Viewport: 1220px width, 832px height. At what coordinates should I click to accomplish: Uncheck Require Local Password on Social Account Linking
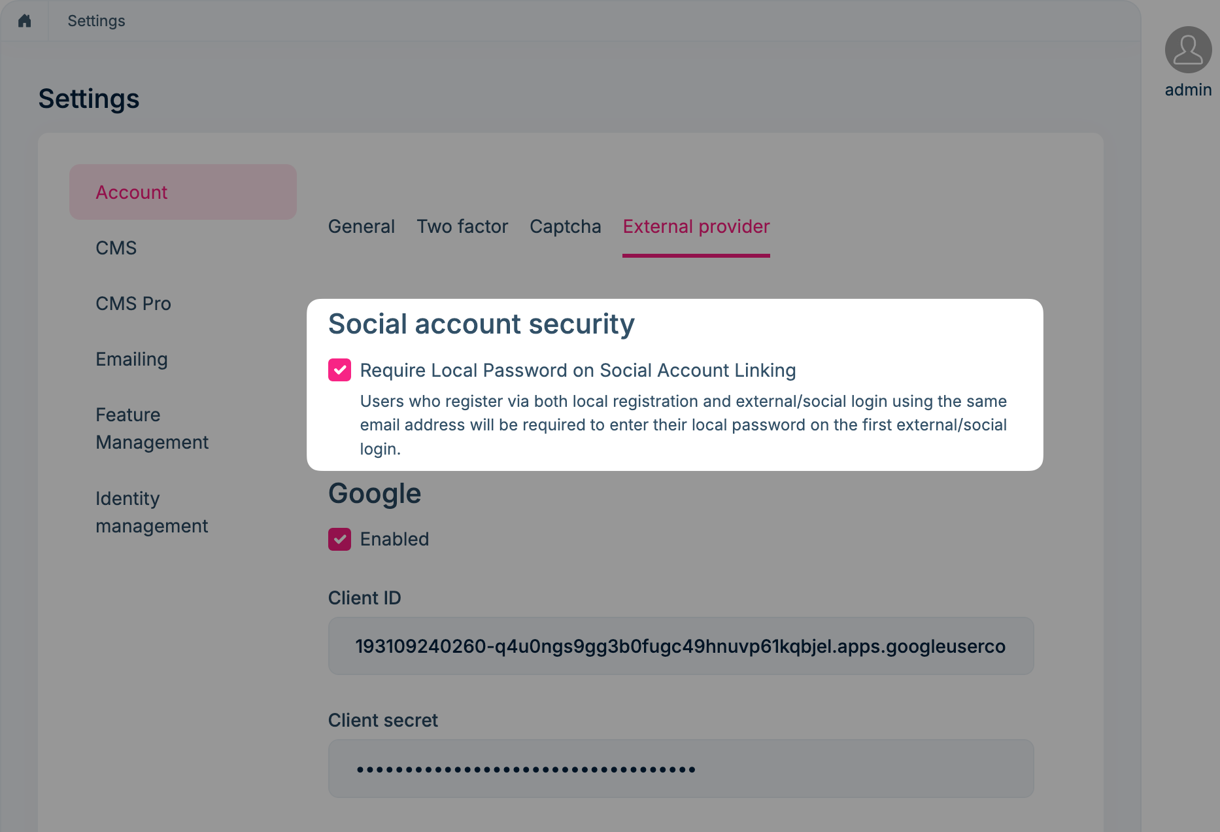click(339, 370)
